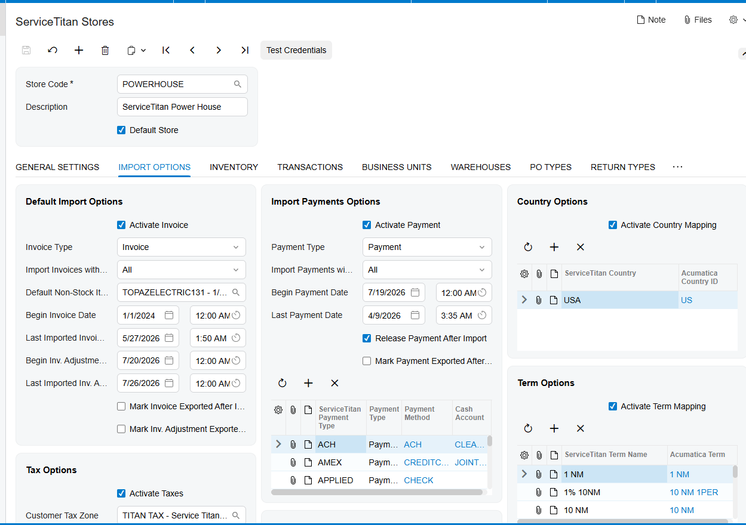This screenshot has width=746, height=525.
Task: Open the Transactions tab
Action: 310,167
